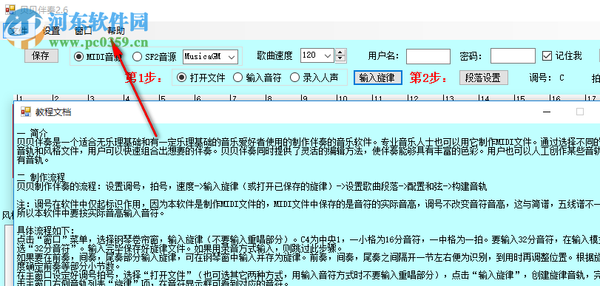Viewport: 600px width, 286px height.
Task: Click the 教程文档 window title
Action: [x=53, y=112]
